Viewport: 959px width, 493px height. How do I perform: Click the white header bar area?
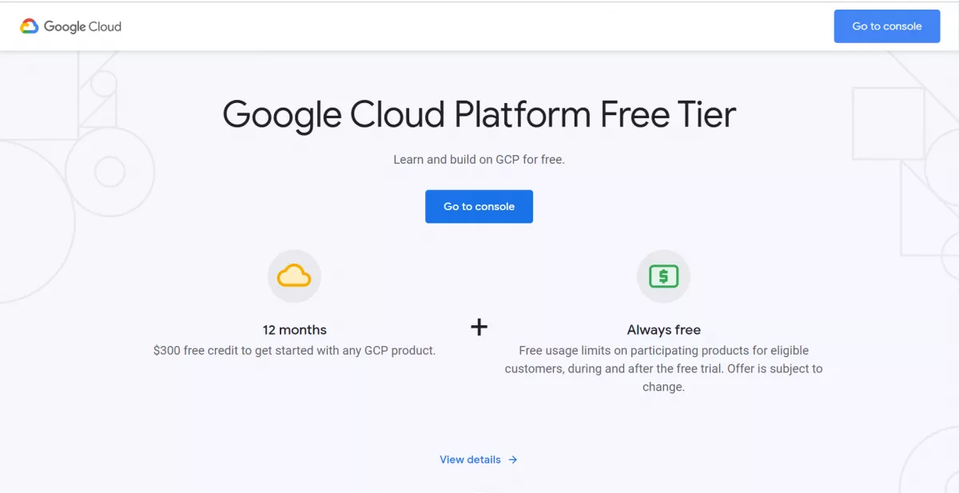pyautogui.click(x=479, y=26)
